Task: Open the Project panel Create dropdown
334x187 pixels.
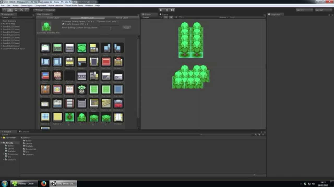Action: click(5, 135)
